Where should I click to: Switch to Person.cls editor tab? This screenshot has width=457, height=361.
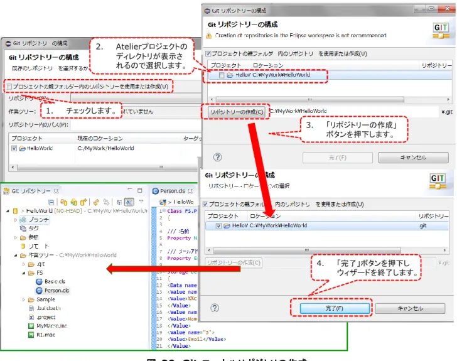[173, 191]
